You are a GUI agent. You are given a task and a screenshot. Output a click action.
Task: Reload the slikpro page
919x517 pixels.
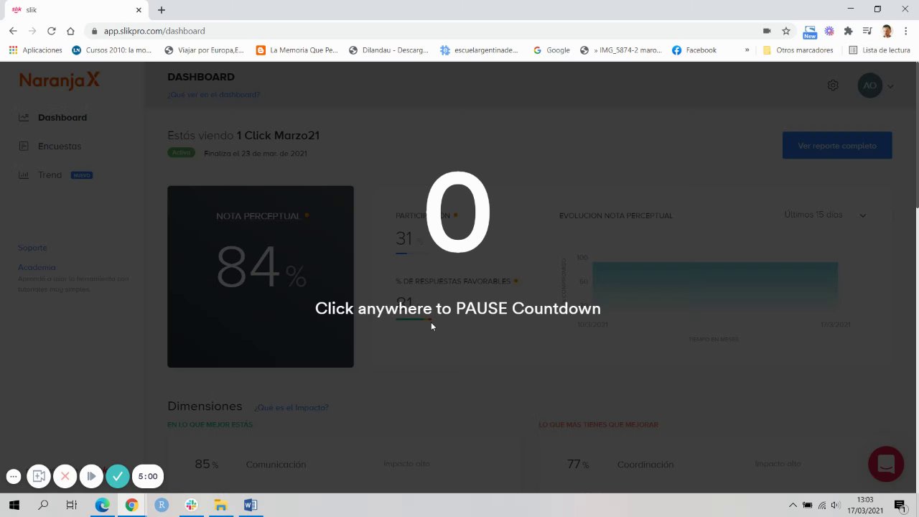pyautogui.click(x=51, y=31)
